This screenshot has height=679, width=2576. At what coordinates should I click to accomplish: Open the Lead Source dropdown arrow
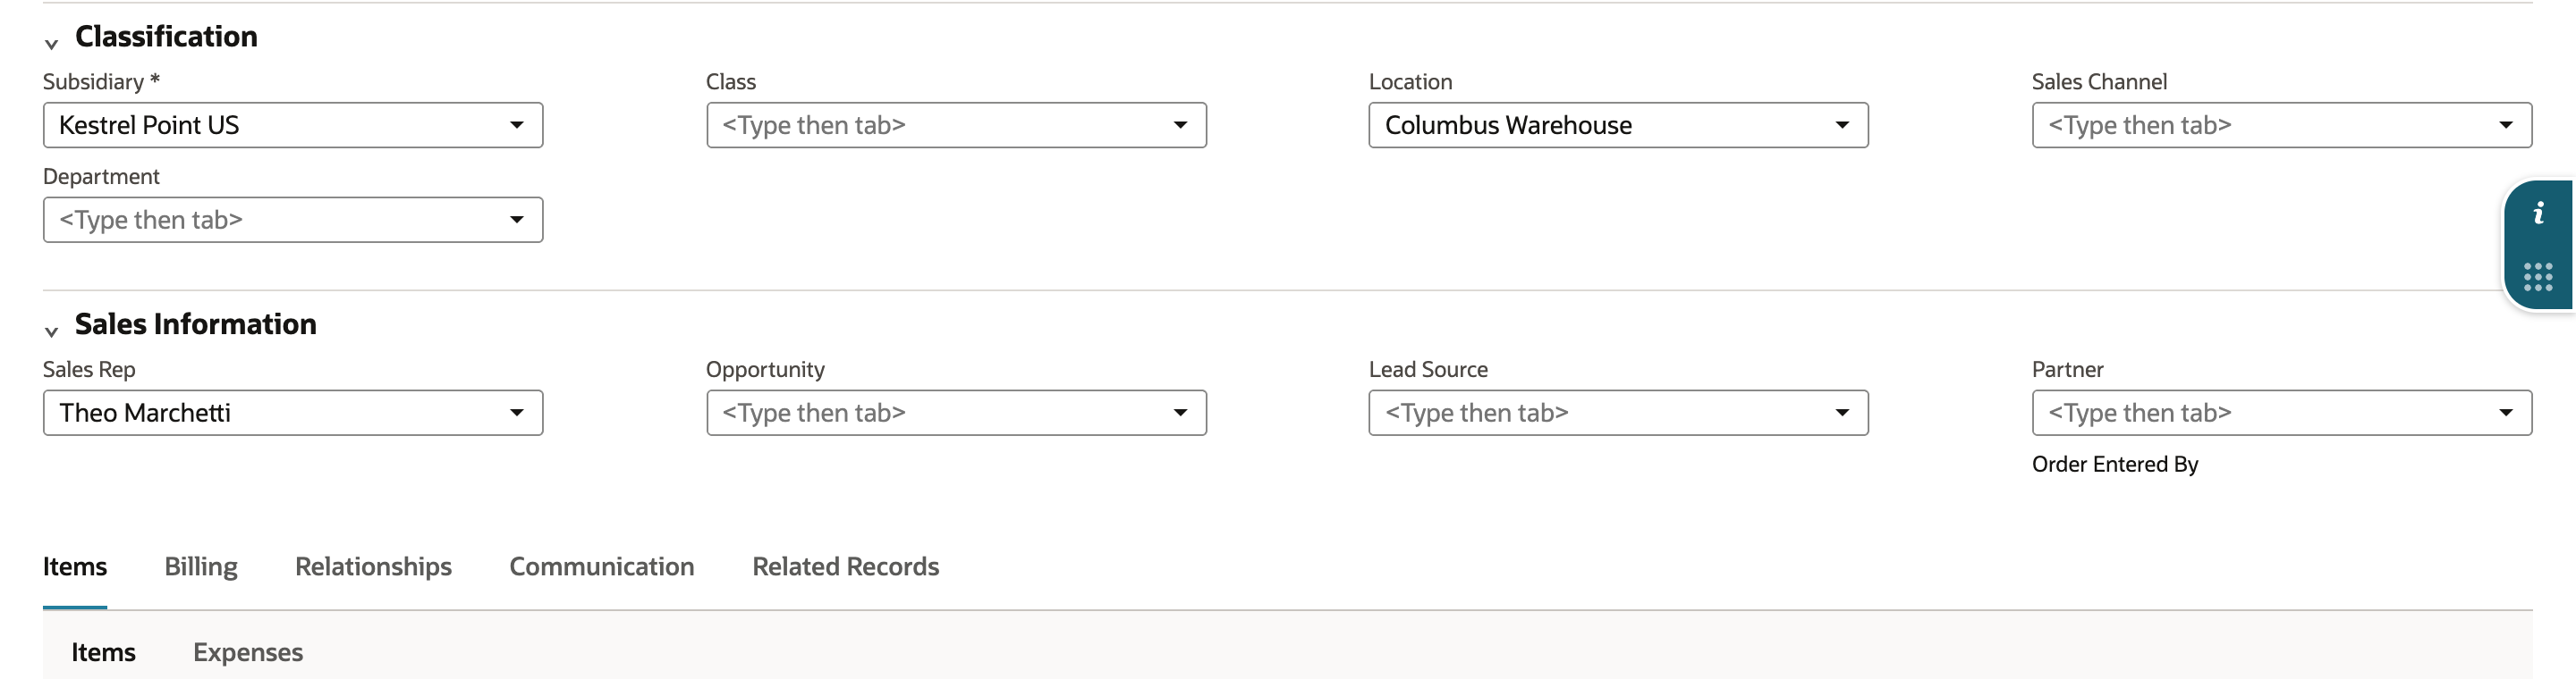click(x=1842, y=413)
